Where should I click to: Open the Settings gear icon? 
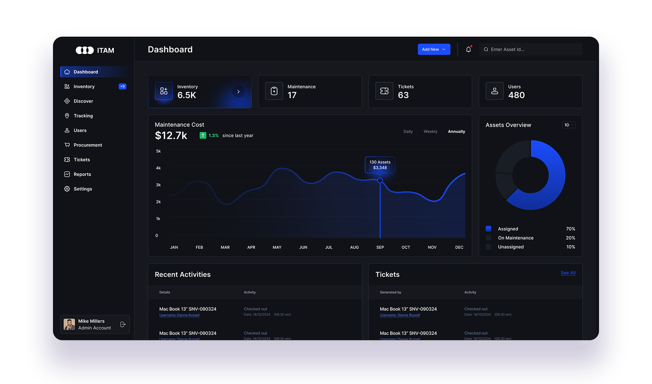[67, 189]
